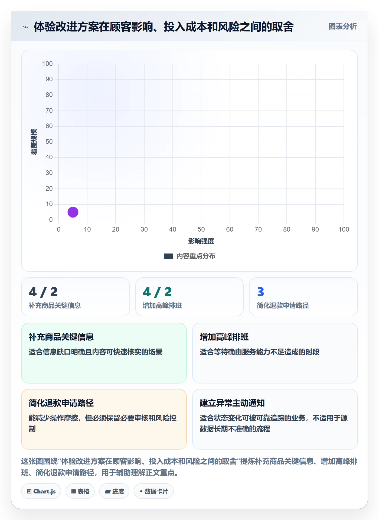Click the 进度 tag chip
Viewport: 379px width, 520px height.
114,491
